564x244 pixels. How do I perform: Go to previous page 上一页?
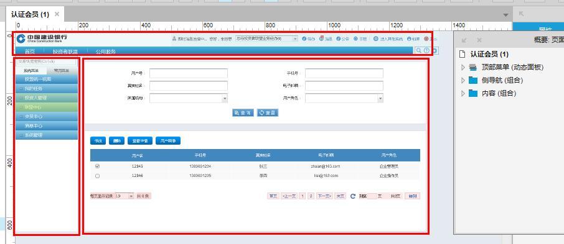[289, 196]
